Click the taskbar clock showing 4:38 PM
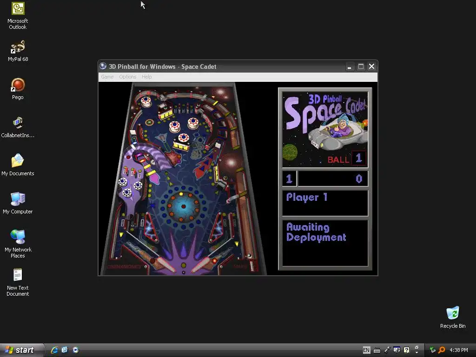Image resolution: width=476 pixels, height=357 pixels. (459, 350)
